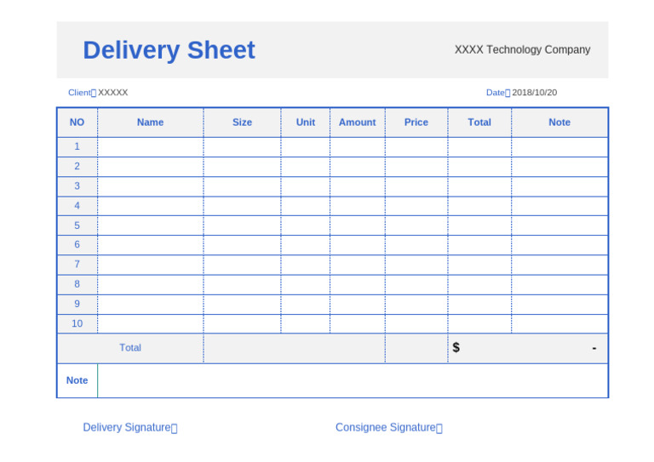Click the Unit cell in row 3
Screen dimensions: 654x462
pos(306,186)
